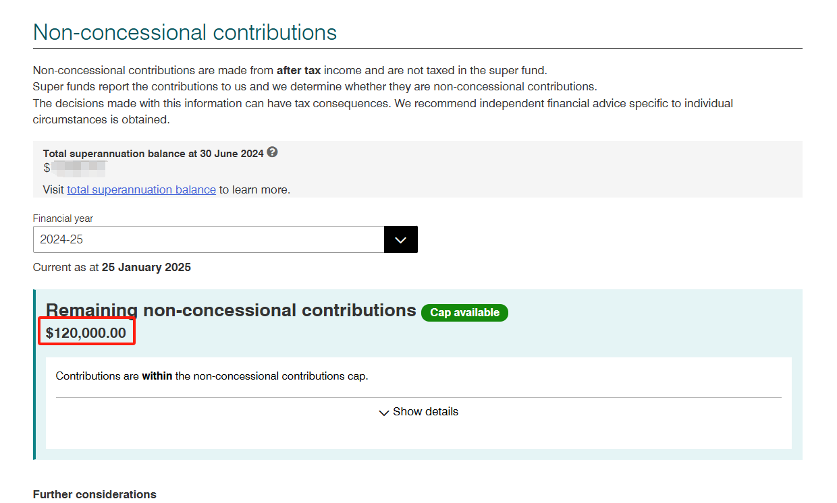The image size is (837, 503).
Task: Click the Financial year field label
Action: pyautogui.click(x=63, y=218)
